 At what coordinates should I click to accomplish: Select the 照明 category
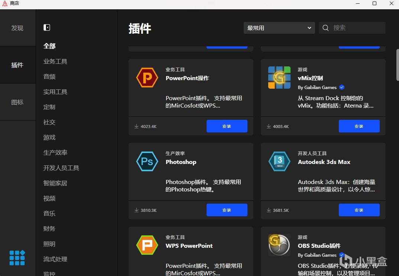(49, 244)
